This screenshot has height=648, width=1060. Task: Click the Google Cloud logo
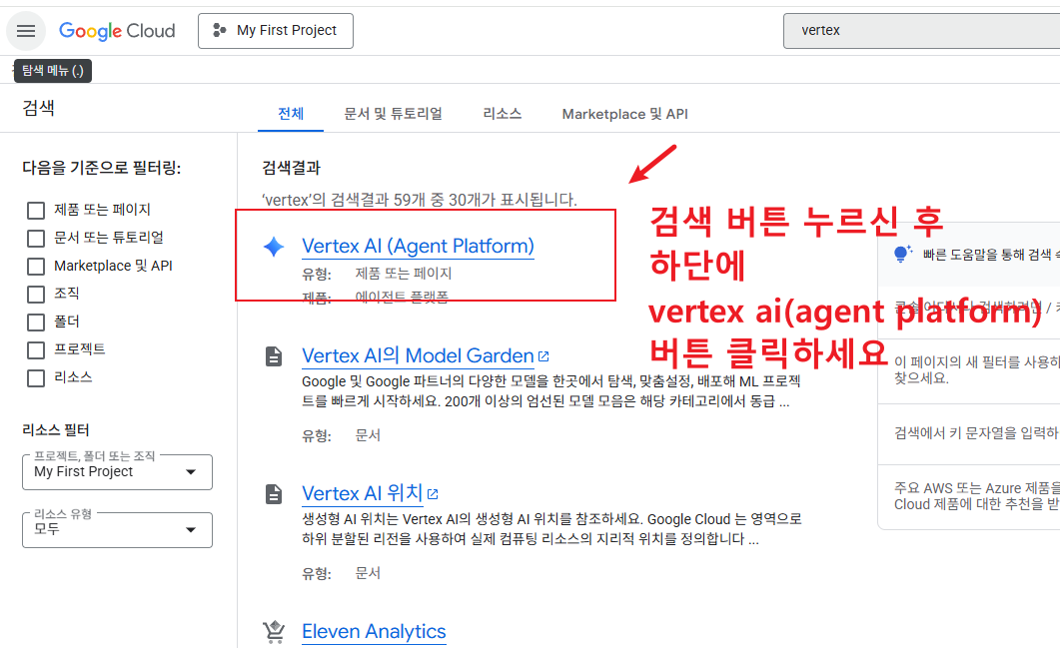117,31
